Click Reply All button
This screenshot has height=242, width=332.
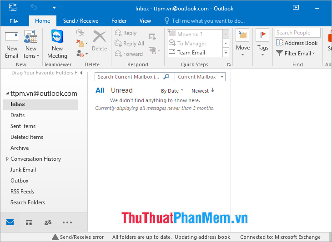(129, 44)
